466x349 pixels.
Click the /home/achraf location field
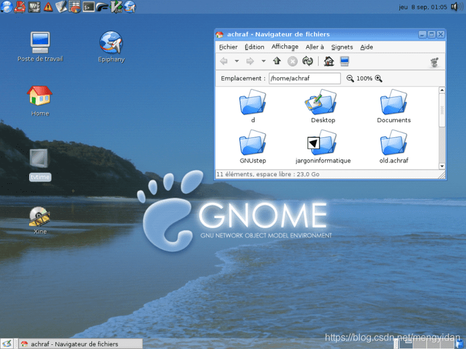point(304,79)
